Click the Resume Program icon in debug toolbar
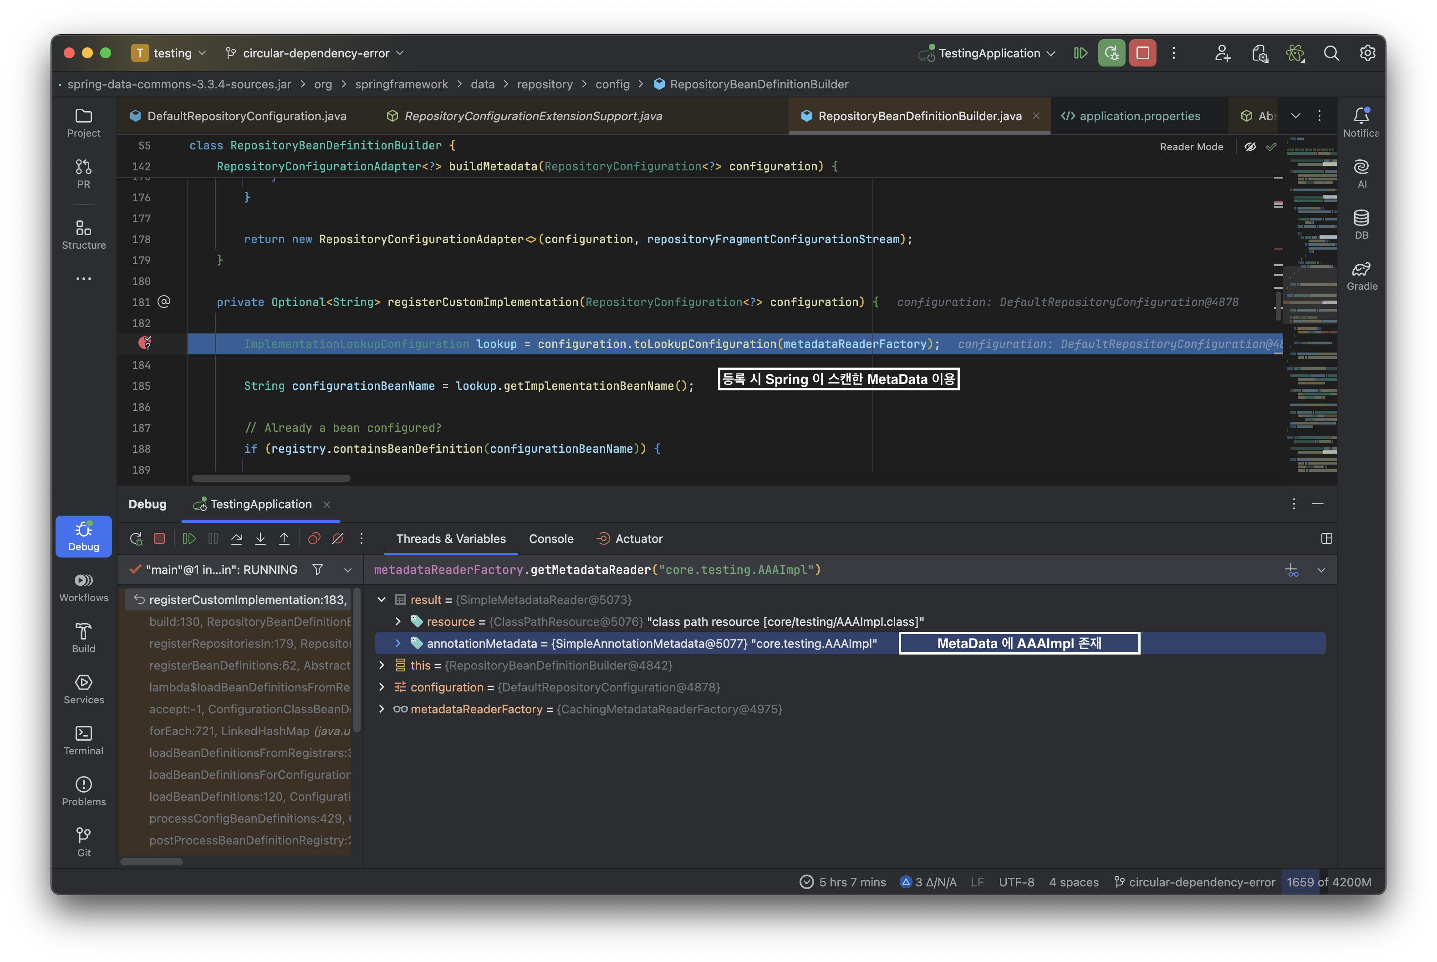 (x=189, y=539)
